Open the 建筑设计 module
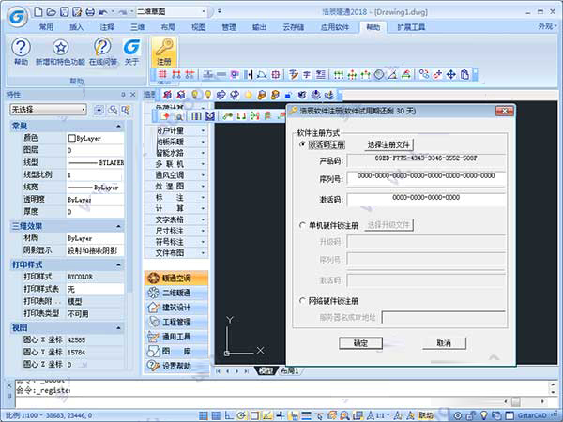 [x=176, y=308]
